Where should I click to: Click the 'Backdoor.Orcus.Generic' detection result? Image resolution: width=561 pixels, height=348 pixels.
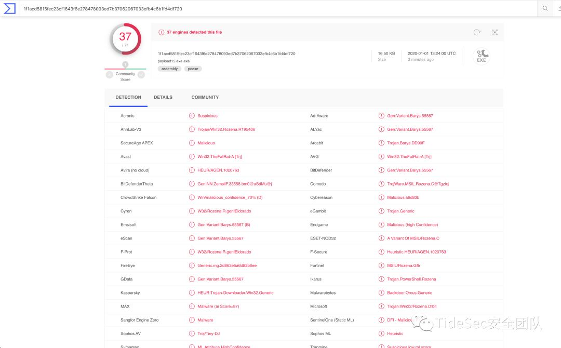pyautogui.click(x=410, y=293)
